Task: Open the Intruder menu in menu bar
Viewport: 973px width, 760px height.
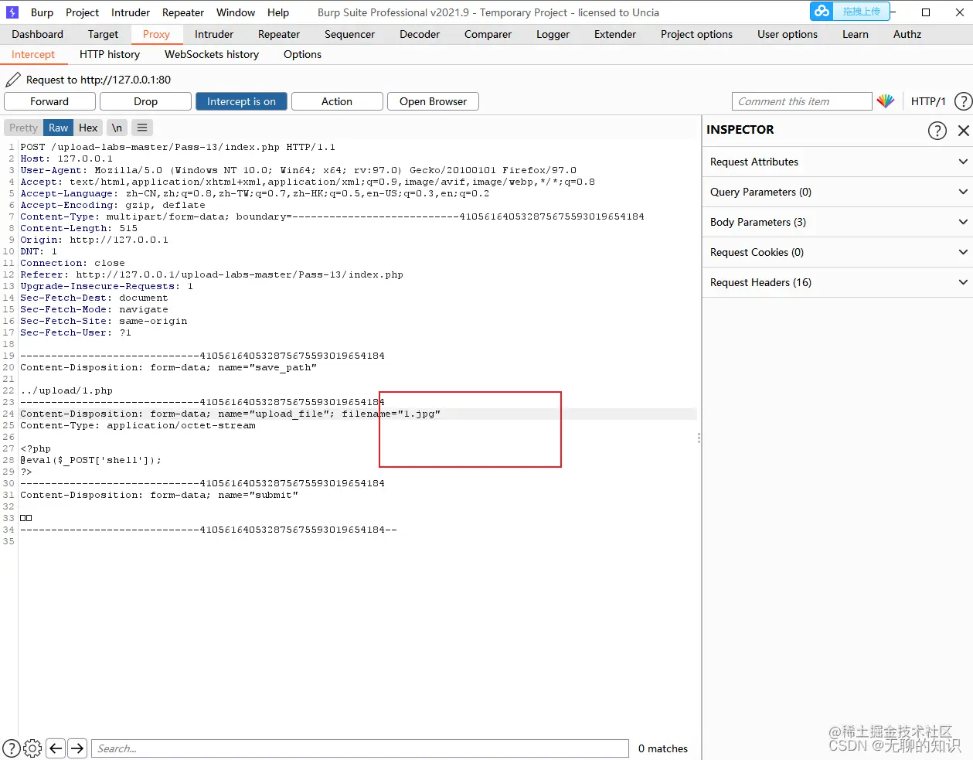Action: coord(131,12)
